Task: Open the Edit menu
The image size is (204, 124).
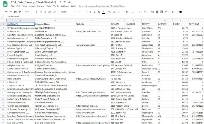Action: tap(18, 6)
